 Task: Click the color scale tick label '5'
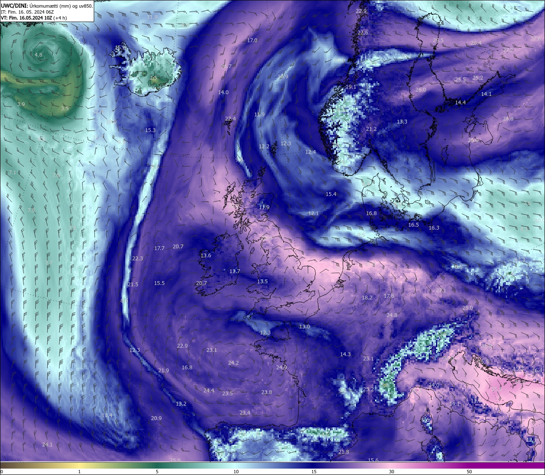pyautogui.click(x=157, y=472)
